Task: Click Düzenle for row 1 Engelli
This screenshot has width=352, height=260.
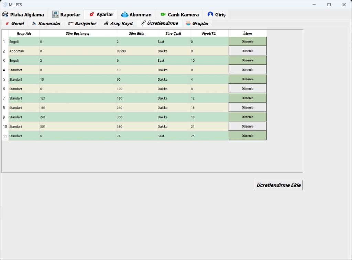Action: click(x=247, y=42)
